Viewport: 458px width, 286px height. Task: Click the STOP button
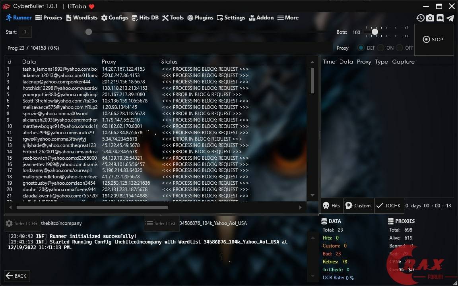[434, 40]
